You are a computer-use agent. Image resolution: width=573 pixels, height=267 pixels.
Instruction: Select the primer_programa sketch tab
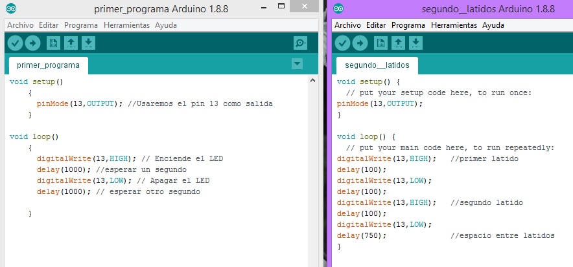click(48, 65)
